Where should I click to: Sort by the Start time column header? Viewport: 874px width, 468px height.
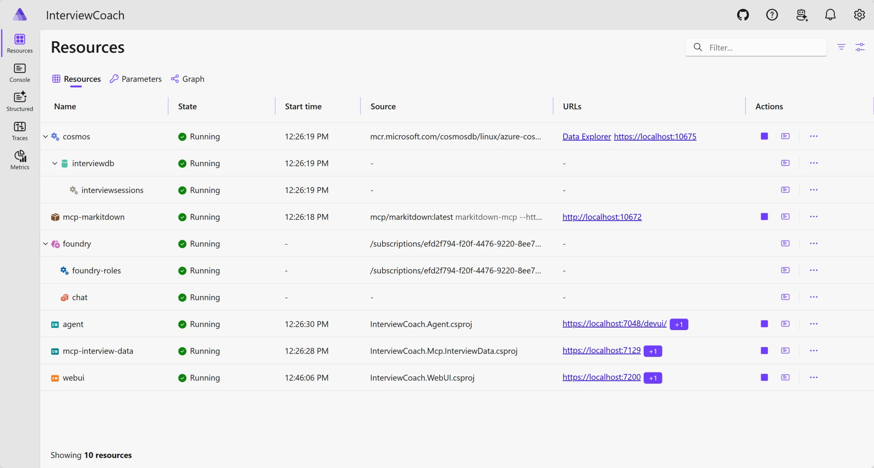click(x=303, y=106)
